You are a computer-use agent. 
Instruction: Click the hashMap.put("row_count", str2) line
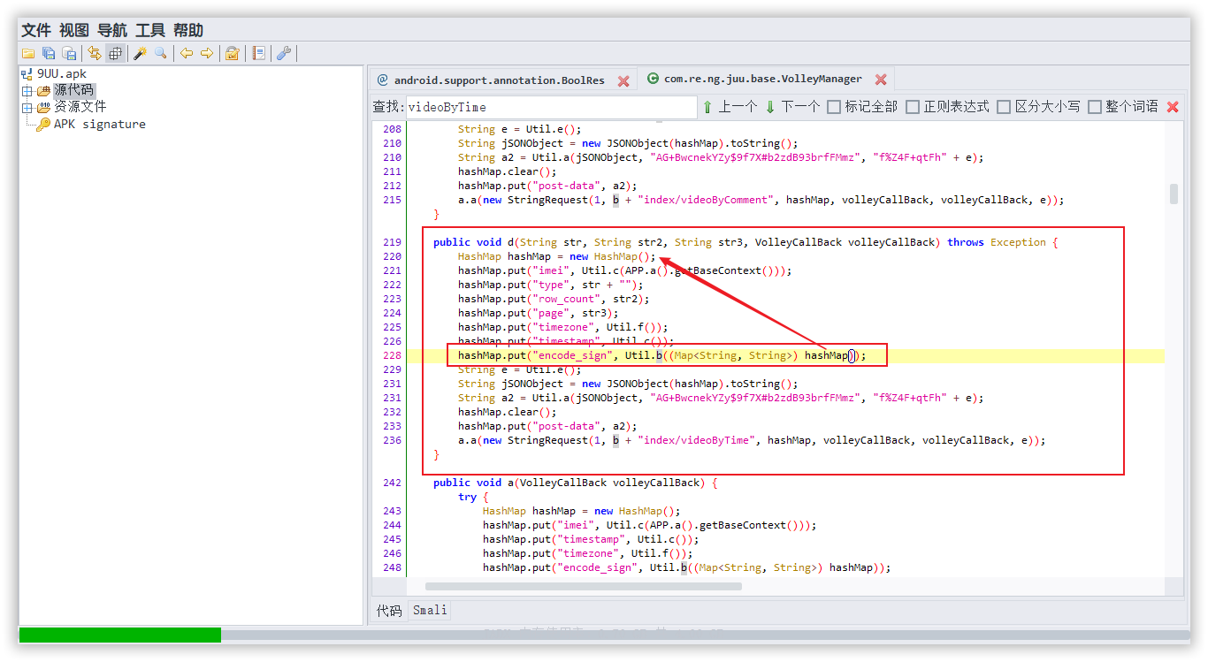[554, 299]
